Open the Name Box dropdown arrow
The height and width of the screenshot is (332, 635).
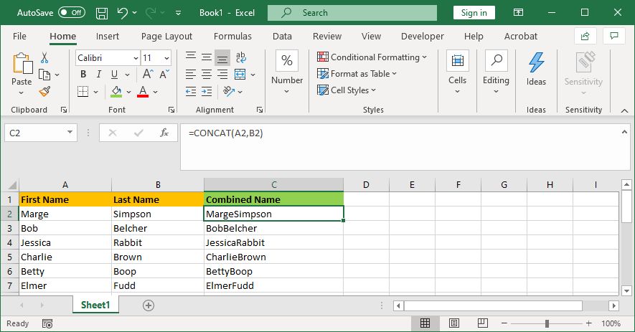click(70, 133)
